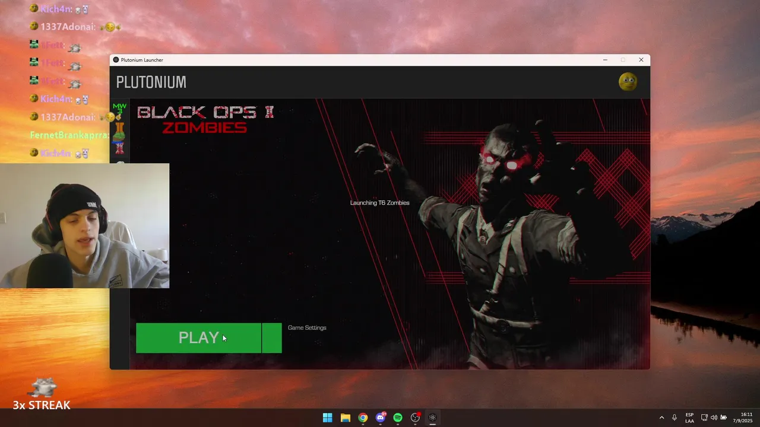Screen dimensions: 760x427
Task: Open Spotify from the taskbar
Action: click(398, 418)
